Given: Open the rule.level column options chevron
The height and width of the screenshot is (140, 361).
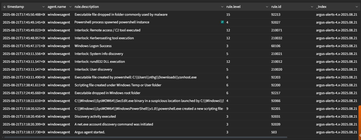Looking at the screenshot, I should tap(267, 7).
